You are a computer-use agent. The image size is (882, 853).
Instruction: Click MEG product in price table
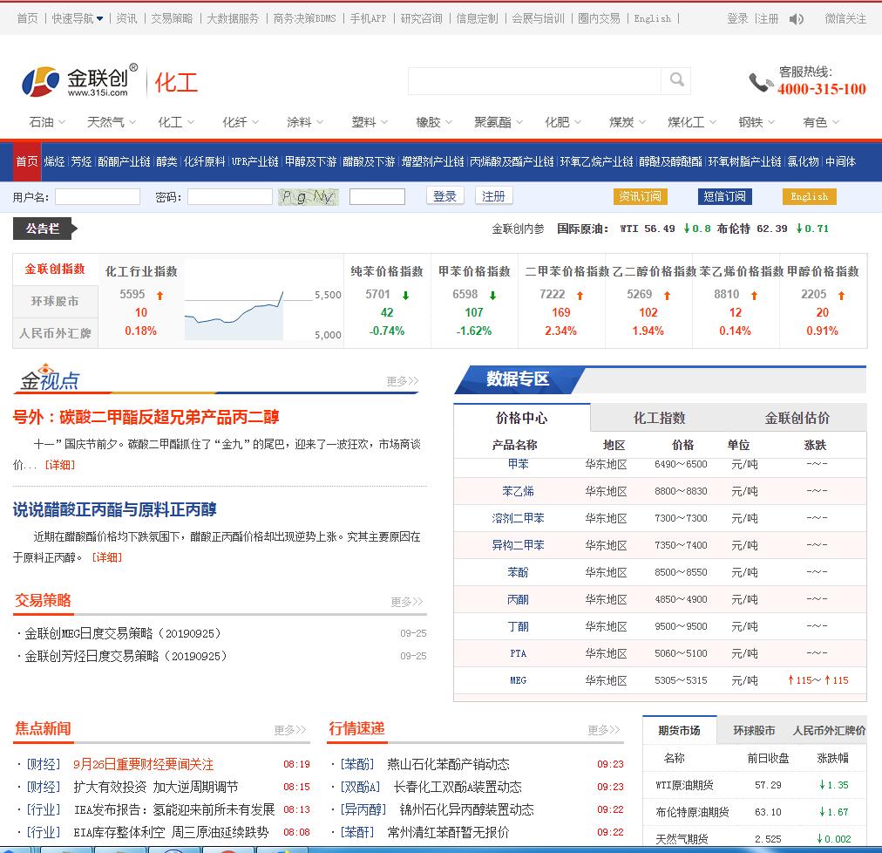coord(518,680)
